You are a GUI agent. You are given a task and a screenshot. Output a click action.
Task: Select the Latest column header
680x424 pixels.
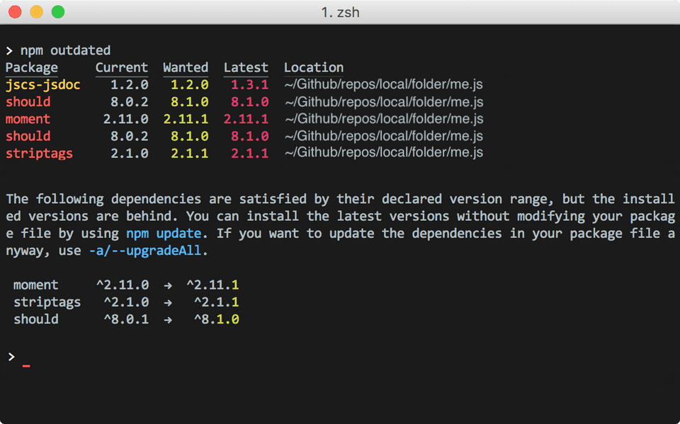[246, 68]
